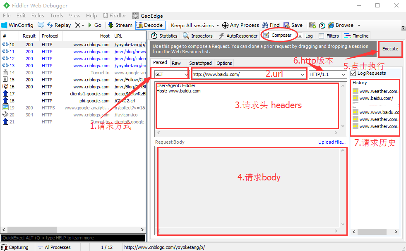Image resolution: width=406 pixels, height=251 pixels.
Task: Click the Go icon in the toolbar
Action: (95, 25)
